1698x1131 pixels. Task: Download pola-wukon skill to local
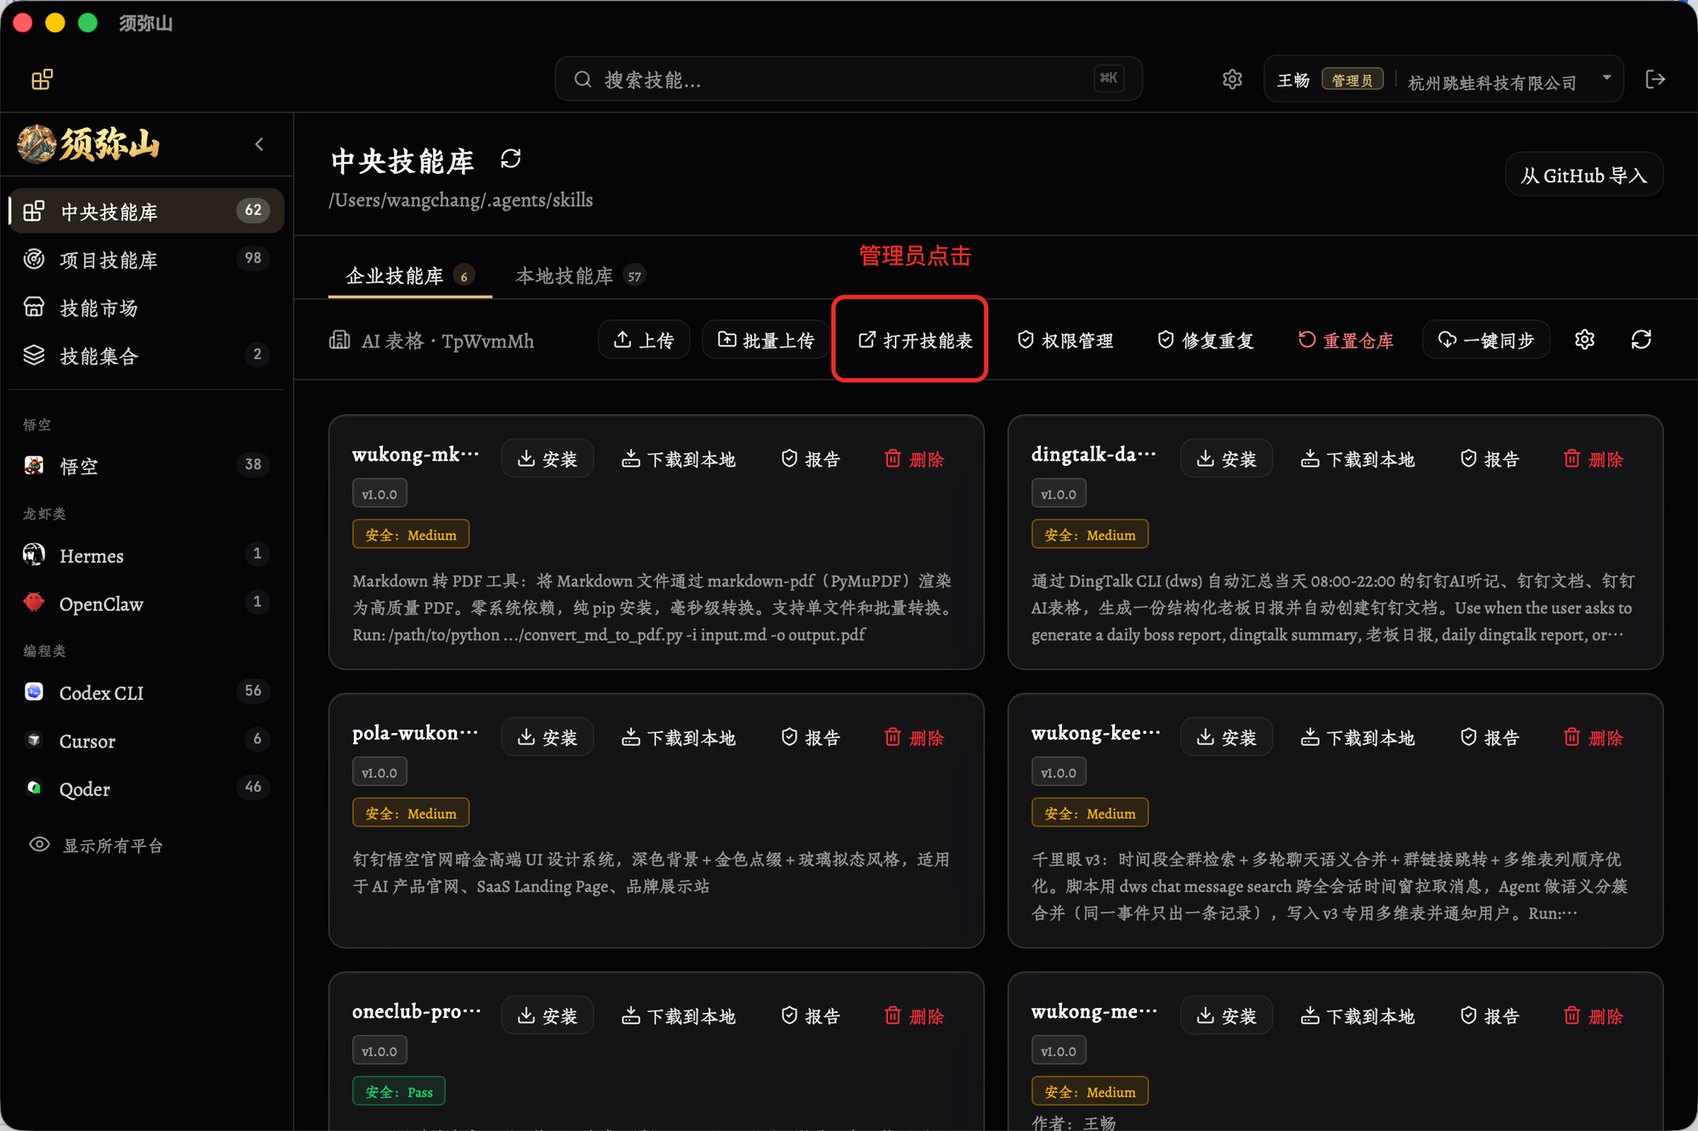pos(678,737)
